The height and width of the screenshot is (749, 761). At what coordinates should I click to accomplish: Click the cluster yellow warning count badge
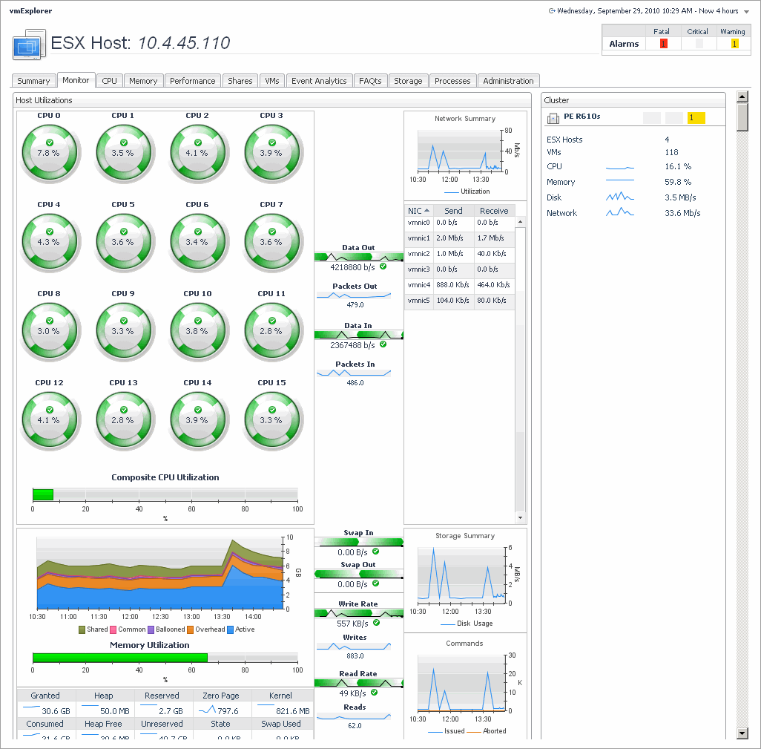click(696, 118)
